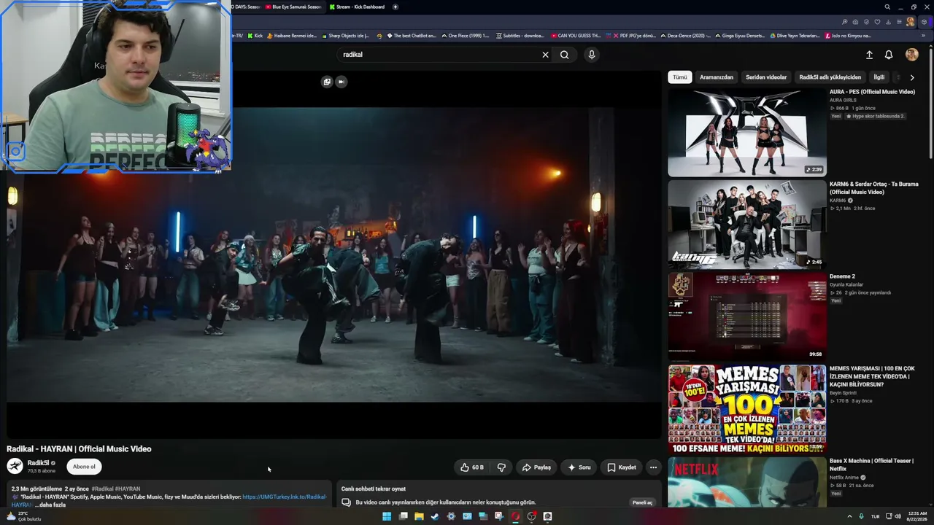The height and width of the screenshot is (525, 934).
Task: Open the 'Deneme 2' video thumbnail
Action: pos(747,316)
